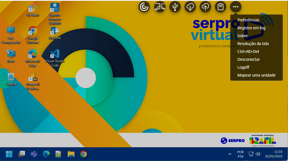
Task: Select the Outlook desktop shortcut
Action: (55, 33)
